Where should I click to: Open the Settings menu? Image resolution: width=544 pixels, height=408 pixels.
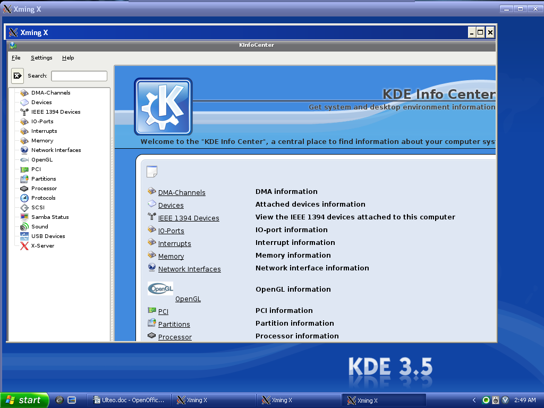41,57
